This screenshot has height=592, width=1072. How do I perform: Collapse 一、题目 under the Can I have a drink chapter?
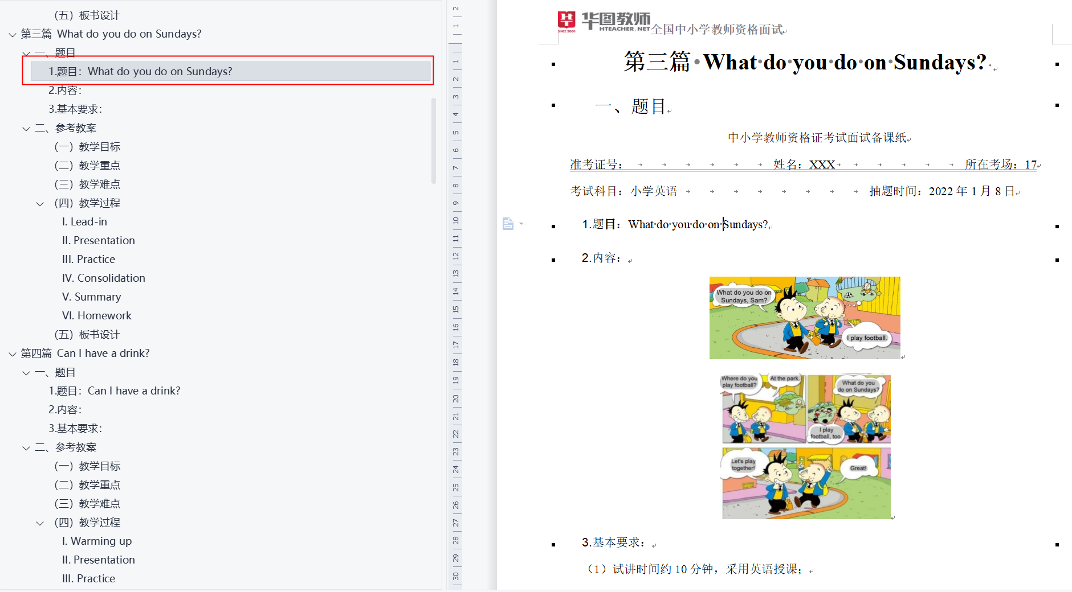(26, 373)
